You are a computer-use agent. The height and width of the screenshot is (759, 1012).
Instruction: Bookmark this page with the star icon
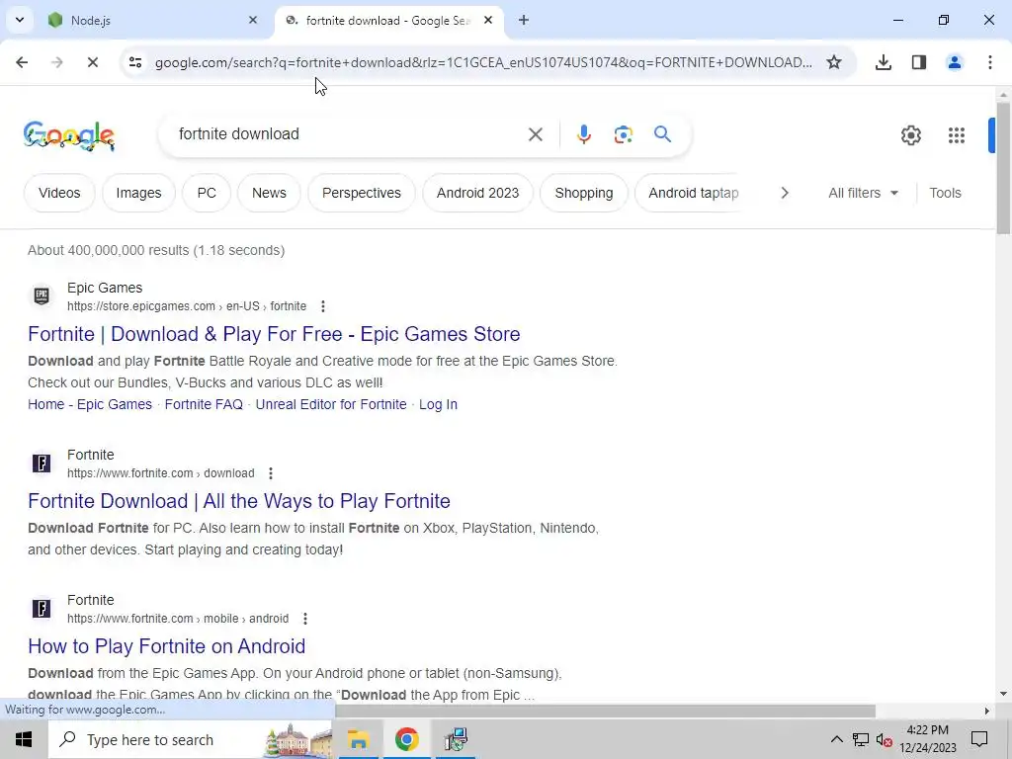pos(834,62)
